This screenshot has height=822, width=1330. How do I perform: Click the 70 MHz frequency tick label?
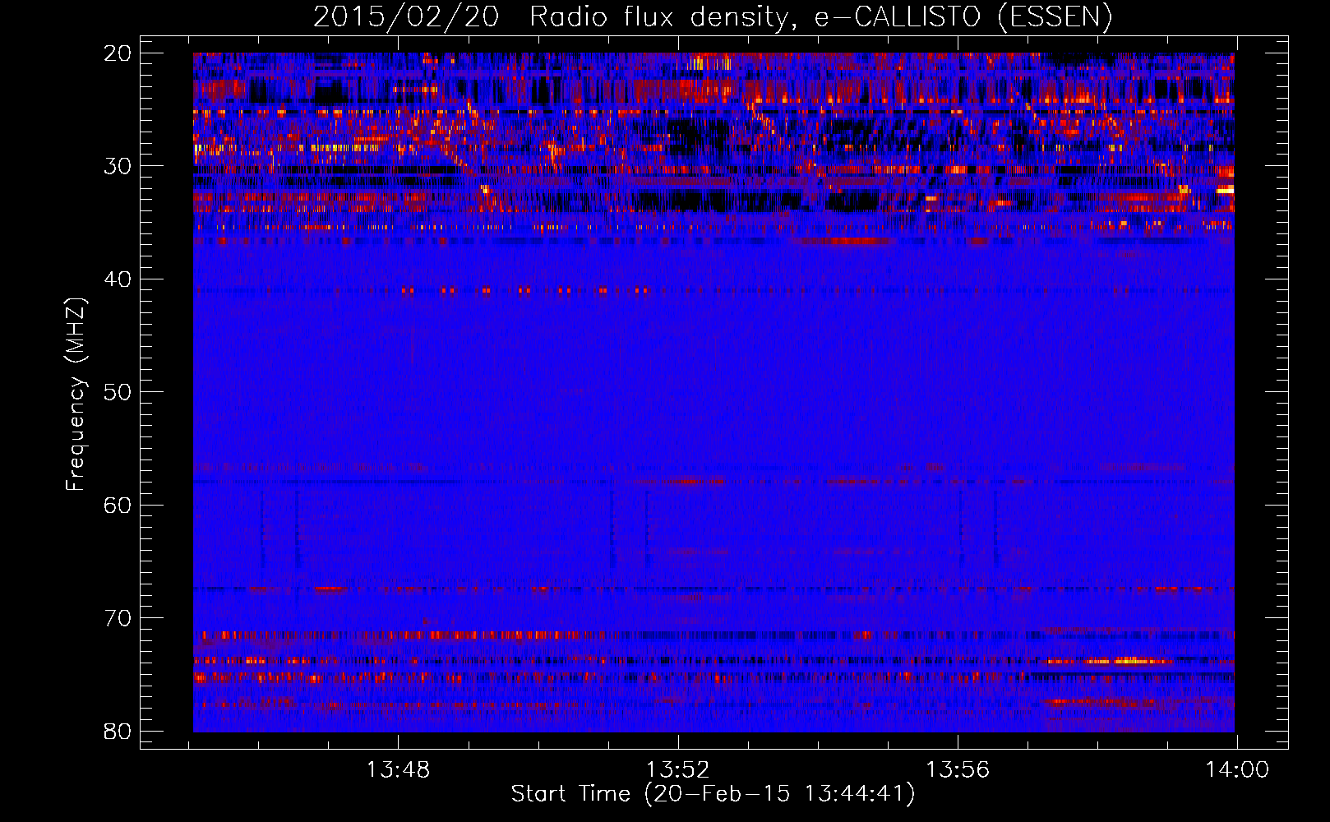(x=118, y=618)
